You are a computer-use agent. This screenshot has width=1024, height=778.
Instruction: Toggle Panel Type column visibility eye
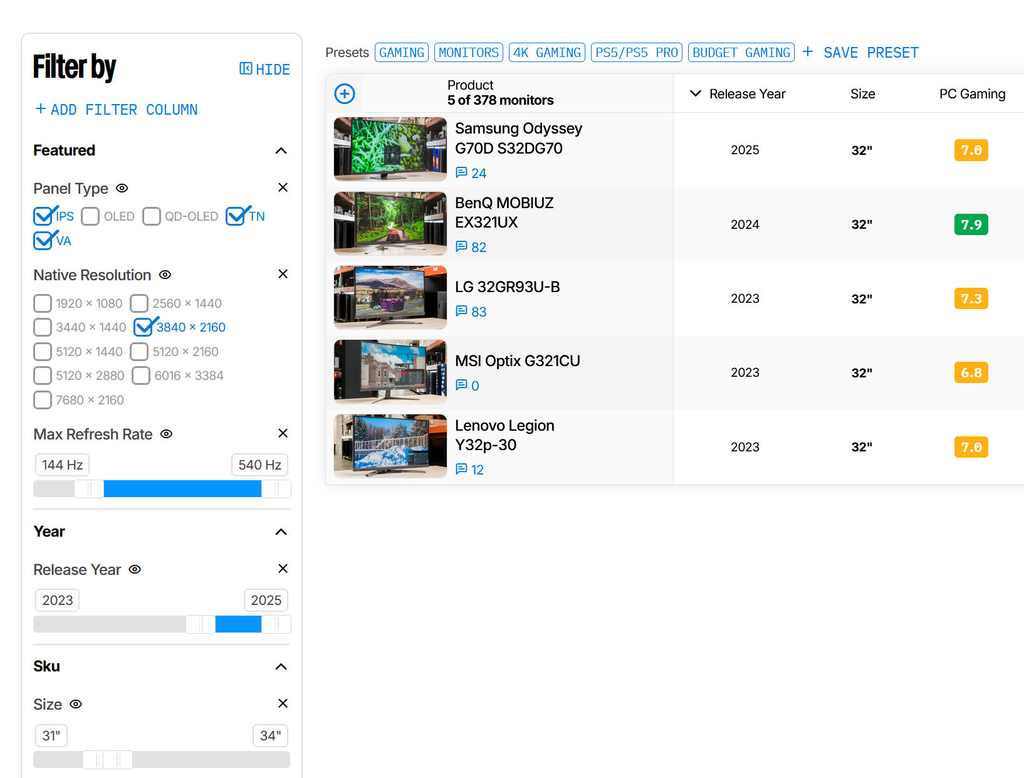(x=122, y=188)
